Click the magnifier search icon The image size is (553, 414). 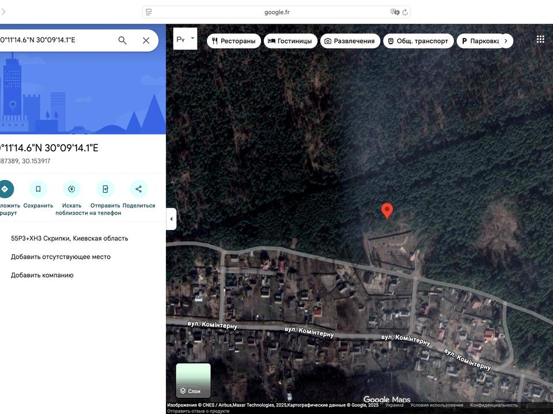pyautogui.click(x=122, y=40)
